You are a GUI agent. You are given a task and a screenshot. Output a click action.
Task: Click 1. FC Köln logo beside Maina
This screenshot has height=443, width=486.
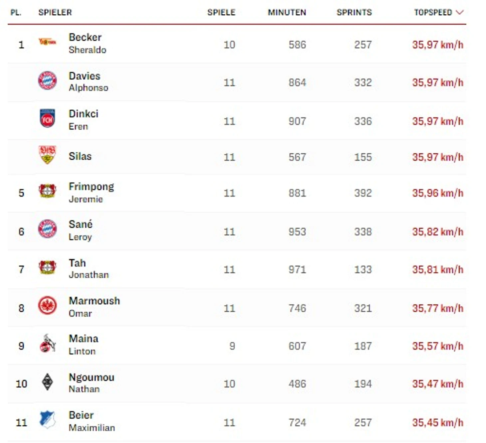[47, 344]
